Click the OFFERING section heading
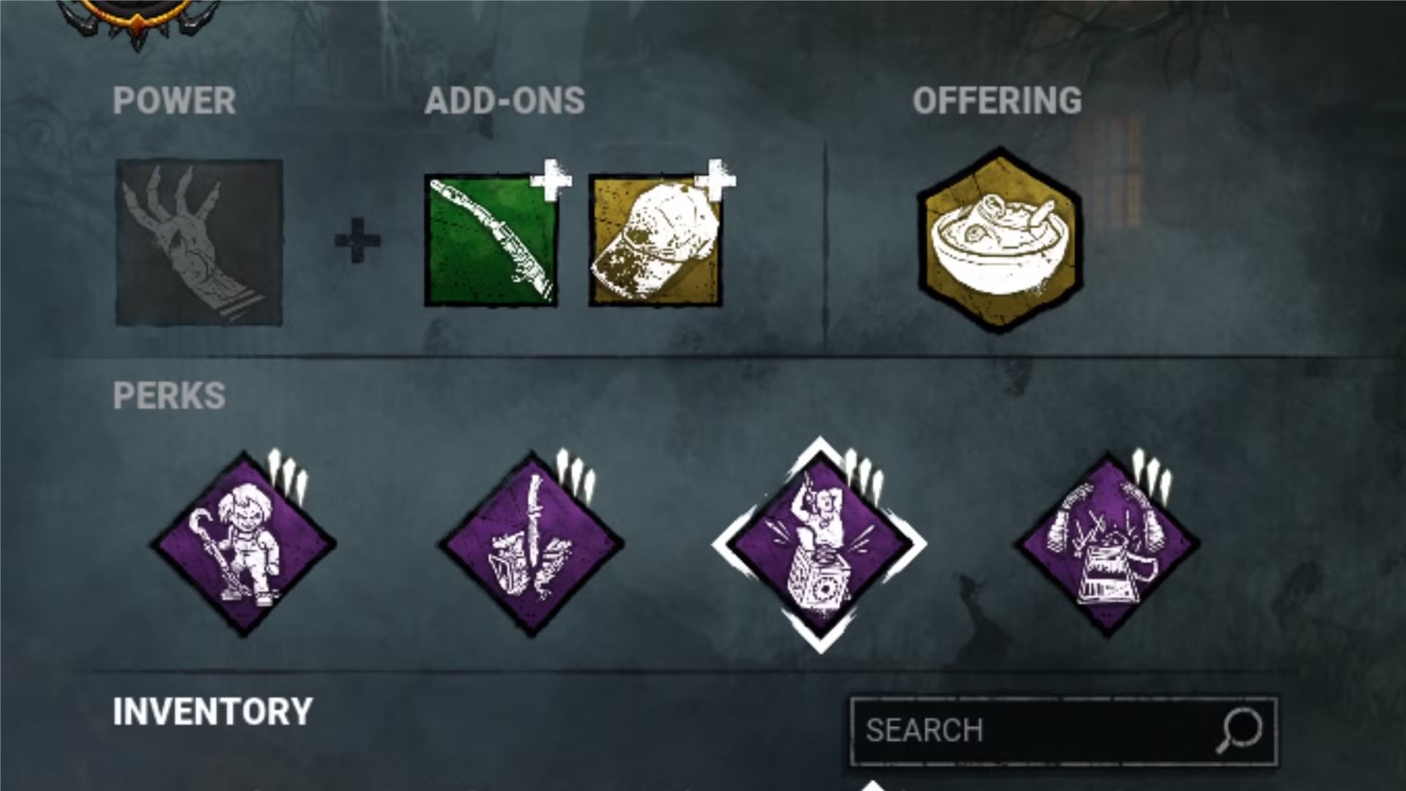The width and height of the screenshot is (1406, 791). [997, 101]
